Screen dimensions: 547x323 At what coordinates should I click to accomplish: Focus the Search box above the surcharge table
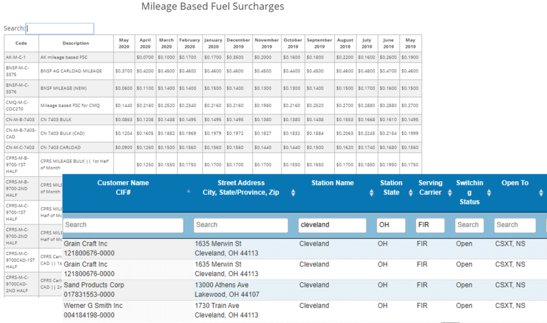coord(60,29)
